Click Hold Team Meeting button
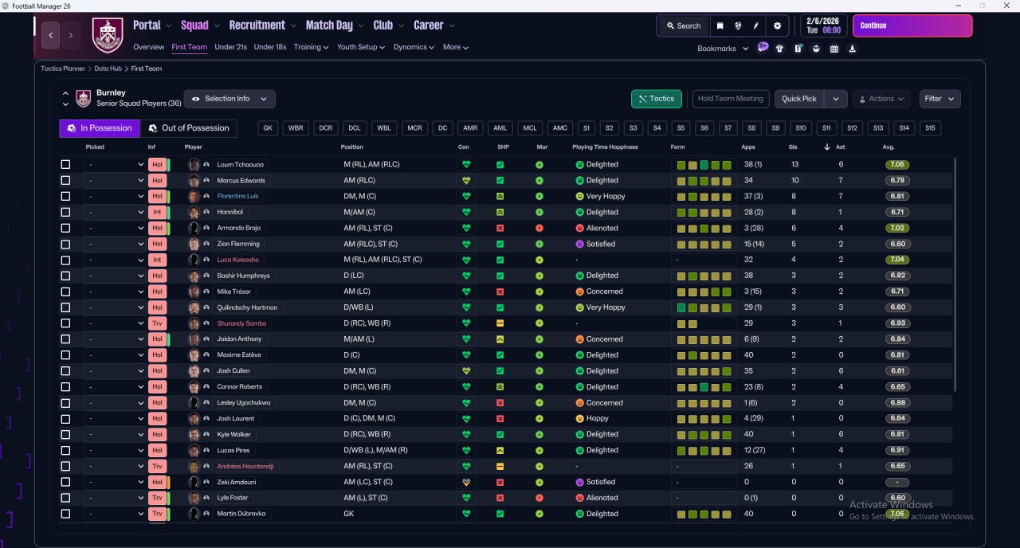Screen dimensions: 1020x548 click(x=730, y=99)
